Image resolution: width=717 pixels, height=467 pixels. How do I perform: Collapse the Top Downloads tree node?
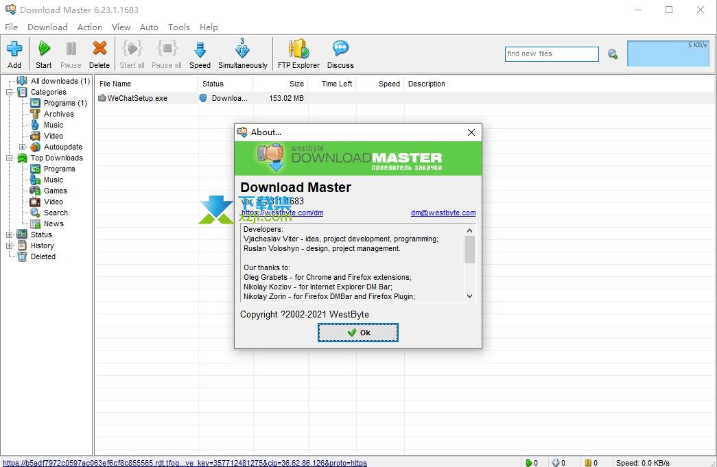(9, 158)
